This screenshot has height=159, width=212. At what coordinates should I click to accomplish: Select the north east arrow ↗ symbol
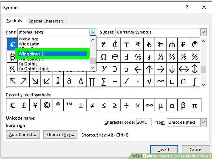[24, 81]
